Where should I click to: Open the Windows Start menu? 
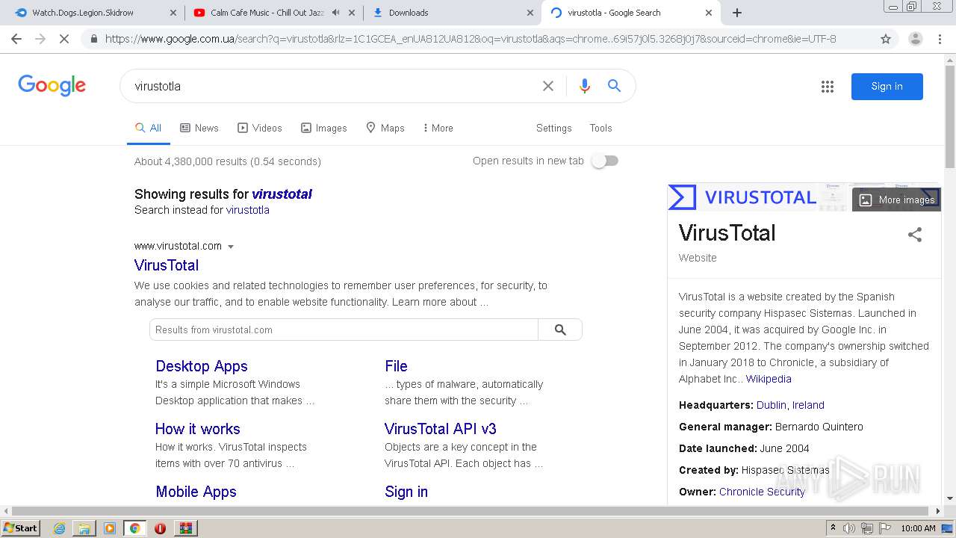[x=20, y=528]
